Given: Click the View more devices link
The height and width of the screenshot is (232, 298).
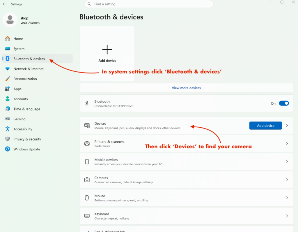Looking at the screenshot, I should tap(186, 88).
